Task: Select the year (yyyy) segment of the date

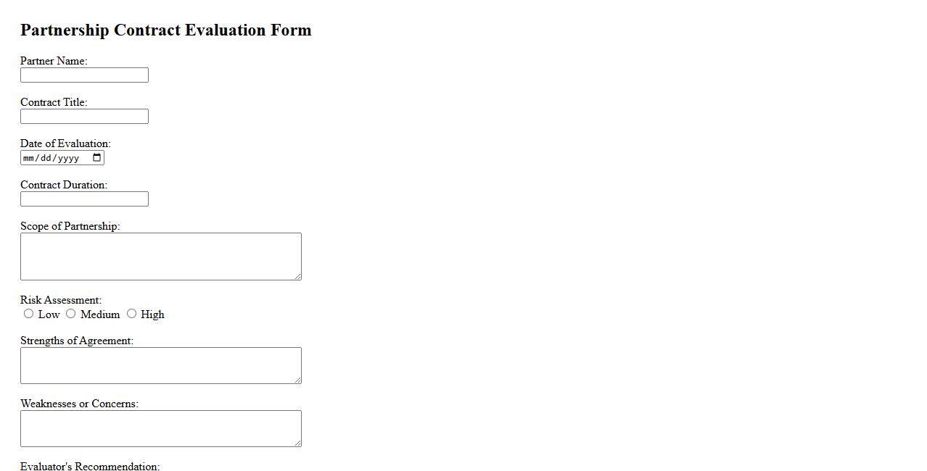Action: point(68,158)
